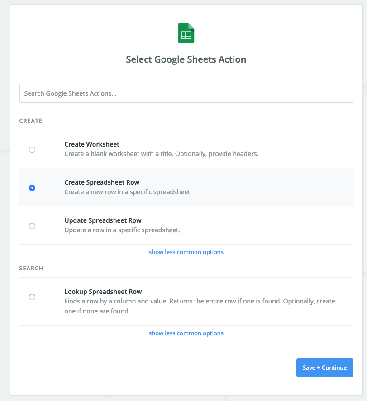Screen dimensions: 367x401
Task: Select the Update Spreadsheet Row radio button
Action: pos(32,226)
